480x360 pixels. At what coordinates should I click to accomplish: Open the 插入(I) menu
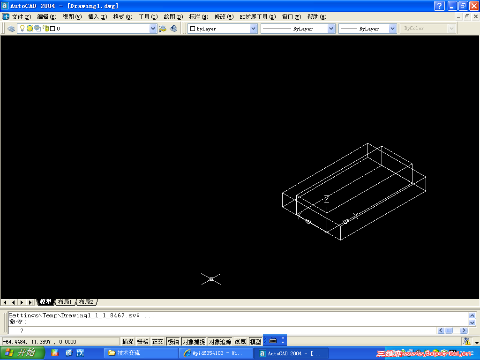[x=97, y=17]
